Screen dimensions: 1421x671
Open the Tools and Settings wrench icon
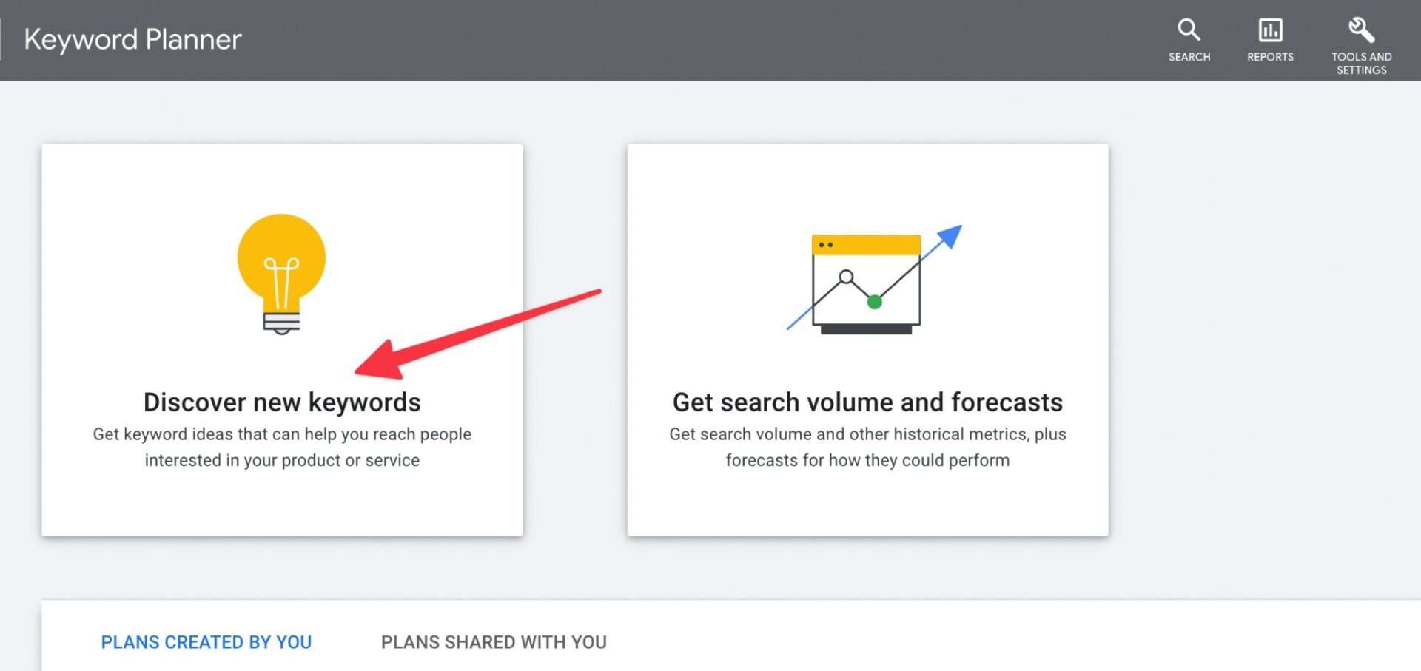pyautogui.click(x=1361, y=30)
